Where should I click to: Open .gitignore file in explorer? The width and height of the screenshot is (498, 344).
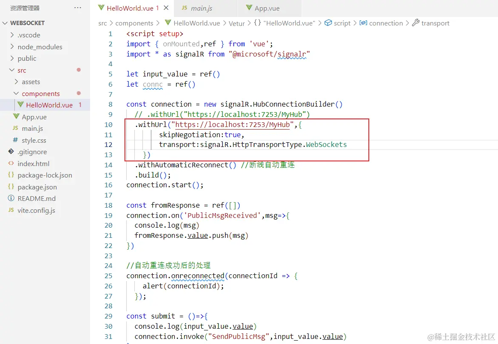[x=32, y=152]
